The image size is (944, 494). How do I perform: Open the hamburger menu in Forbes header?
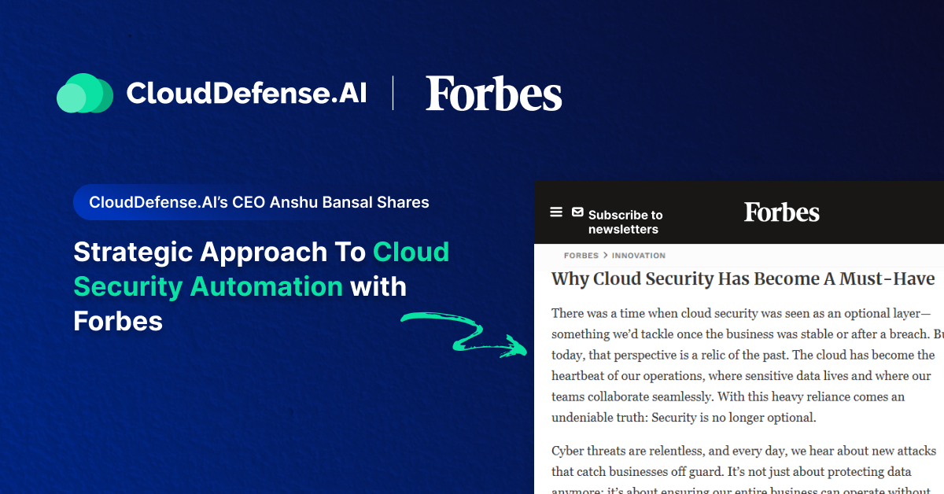coord(556,212)
